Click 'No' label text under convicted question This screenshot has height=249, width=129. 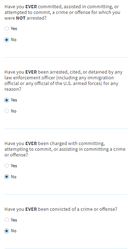pos(14,231)
